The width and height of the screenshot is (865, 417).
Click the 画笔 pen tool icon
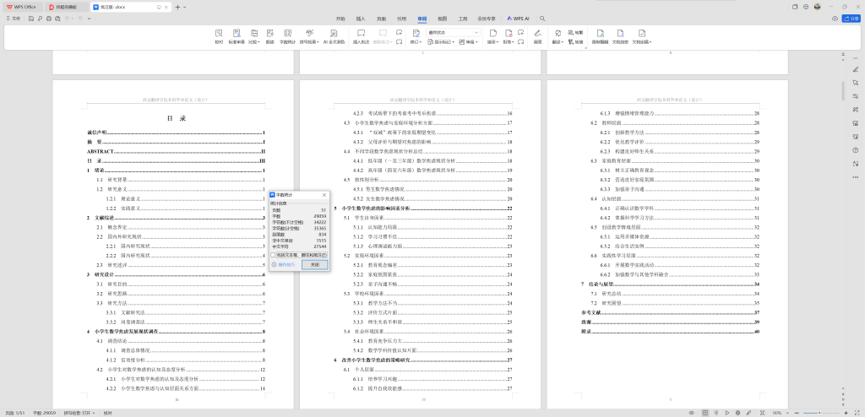click(x=537, y=36)
